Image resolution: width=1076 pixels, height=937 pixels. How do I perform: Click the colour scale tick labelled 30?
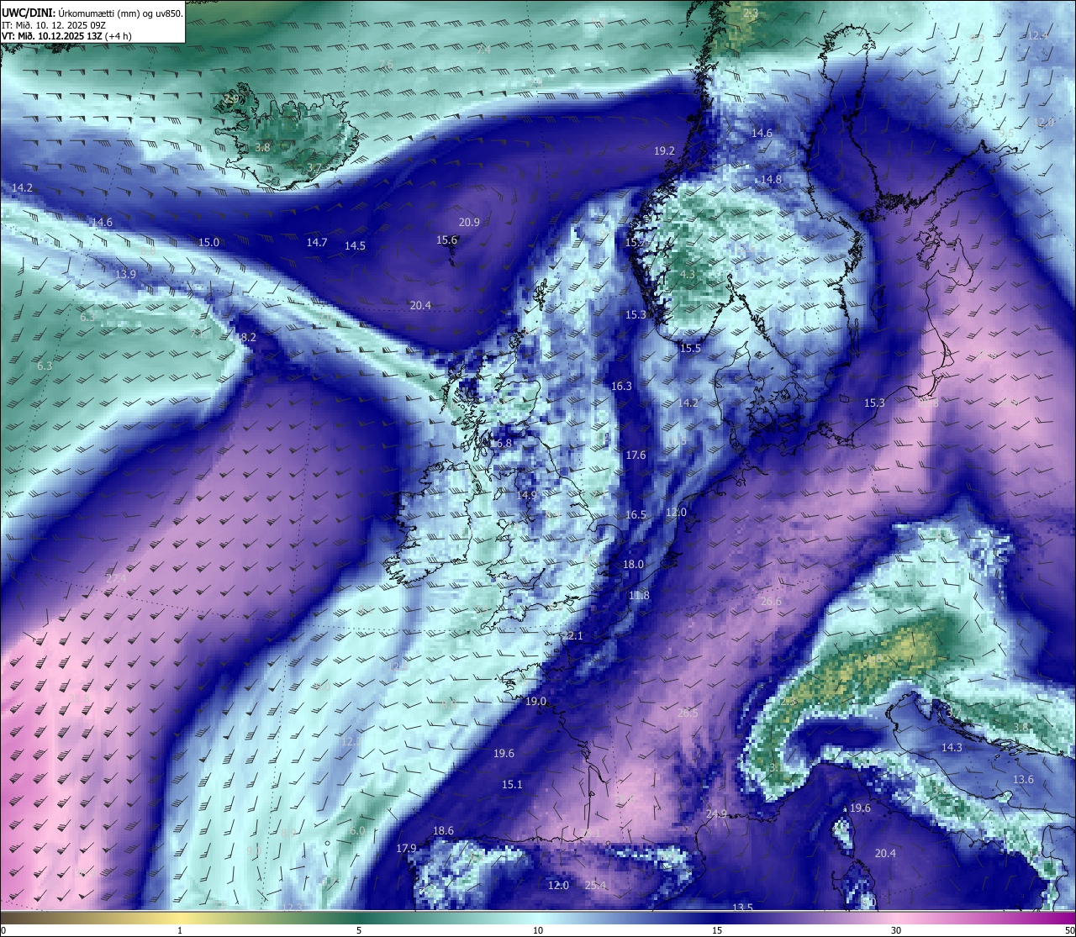point(896,930)
